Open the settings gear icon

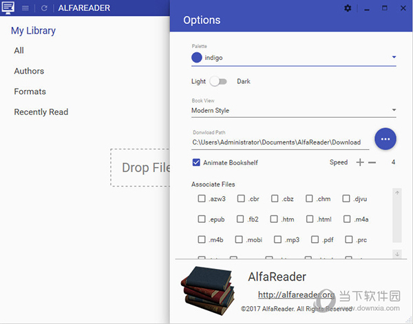348,8
